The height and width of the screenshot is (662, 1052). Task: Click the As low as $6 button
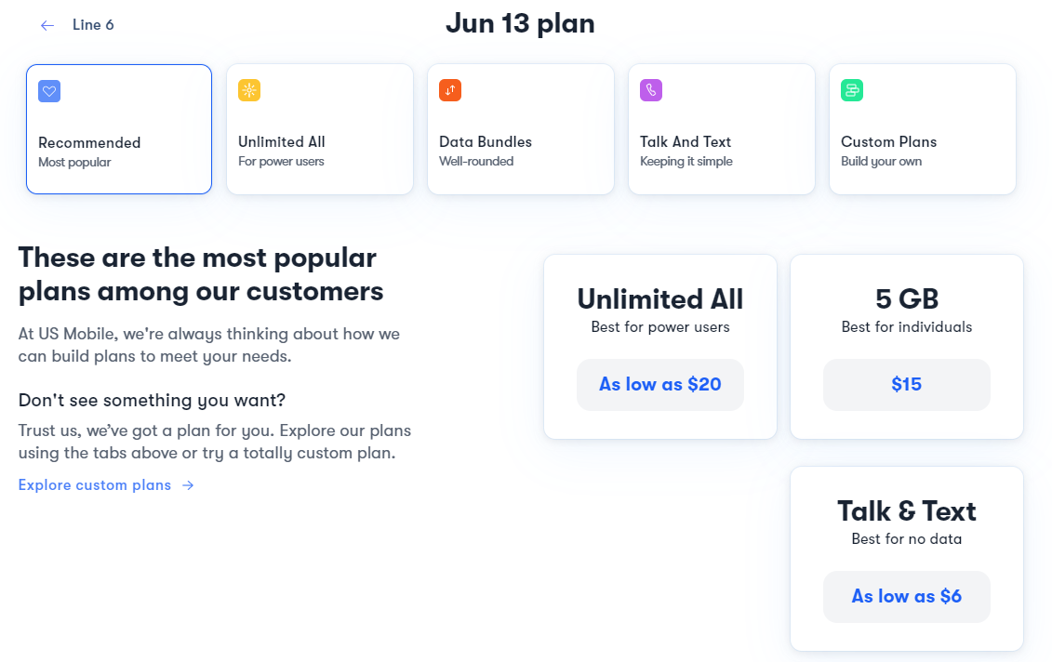click(906, 596)
